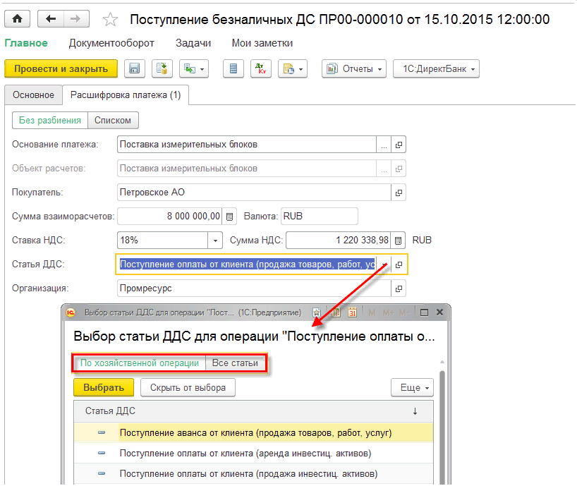Screen dimensions: 577x486
Task: Expand Ставка НДС dropdown
Action: point(215,240)
